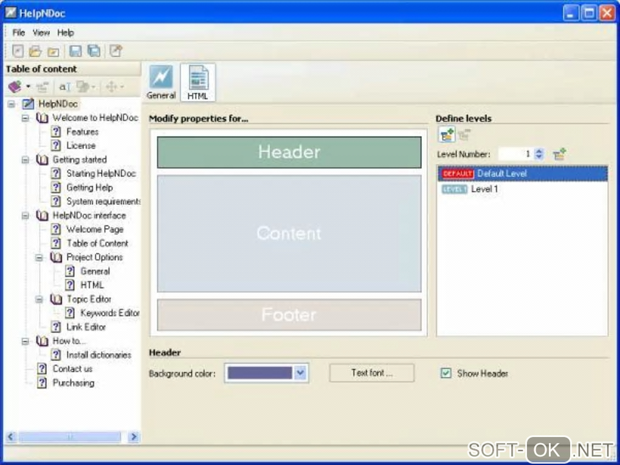Collapse the HelpNDoc root tree node
Image resolution: width=620 pixels, height=465 pixels.
coord(12,105)
